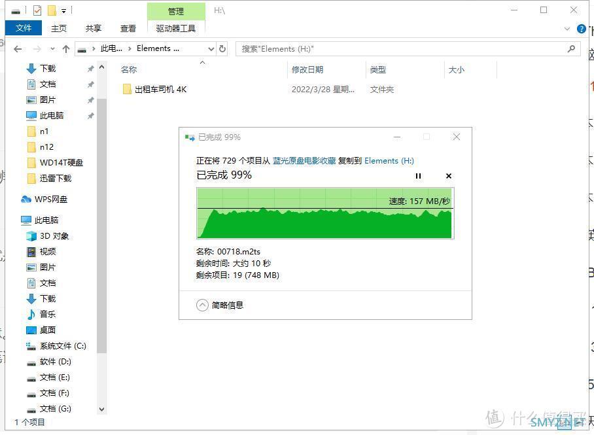Close the copy progress dialog window
Viewport: 594px width, 435px height.
(457, 137)
